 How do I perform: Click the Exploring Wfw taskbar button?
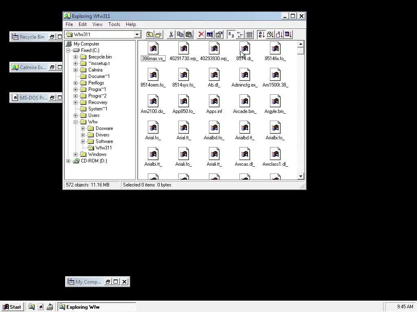pos(97,307)
